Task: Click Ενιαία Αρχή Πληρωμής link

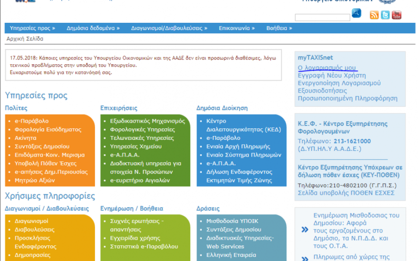Action: click(x=238, y=147)
